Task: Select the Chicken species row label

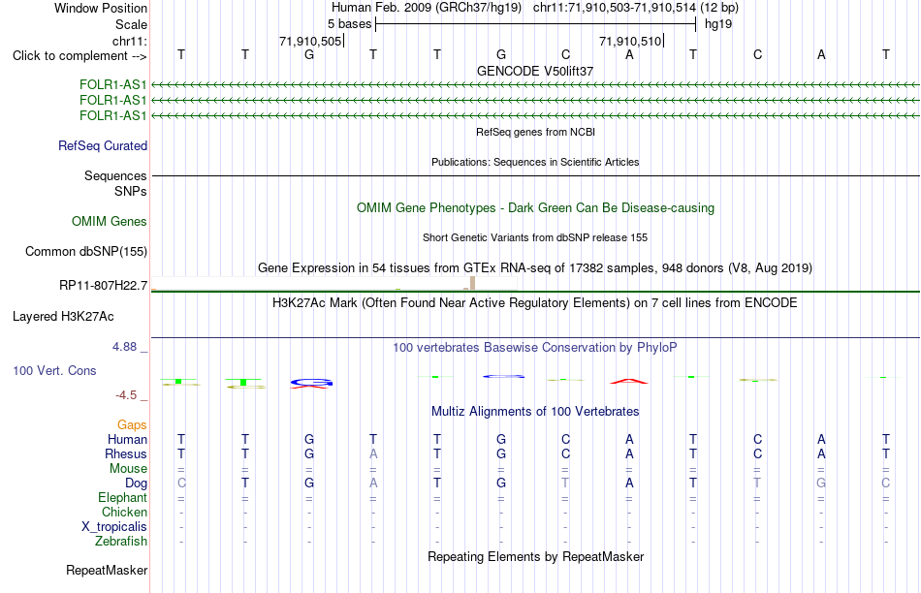Action: click(x=124, y=512)
